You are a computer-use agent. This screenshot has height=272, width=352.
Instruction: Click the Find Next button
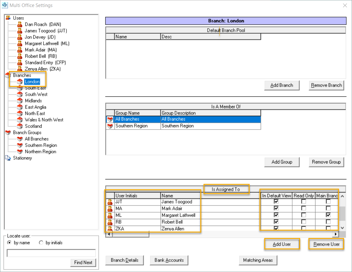click(x=83, y=262)
